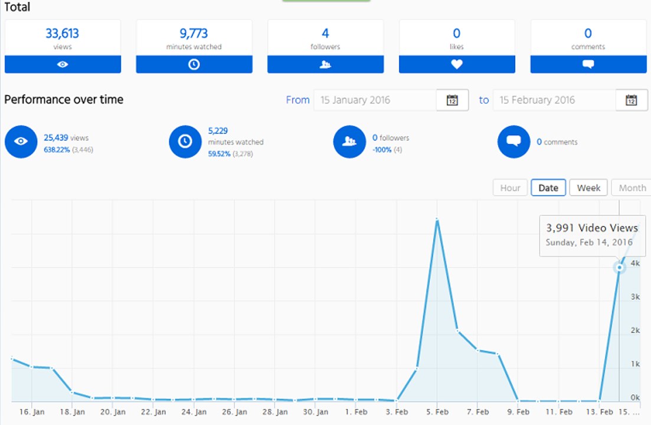651x425 pixels.
Task: Click the 7. Feb axis label
Action: tap(478, 412)
